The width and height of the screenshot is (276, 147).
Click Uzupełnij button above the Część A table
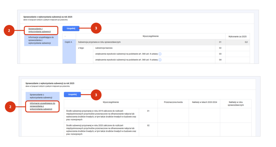click(71, 29)
